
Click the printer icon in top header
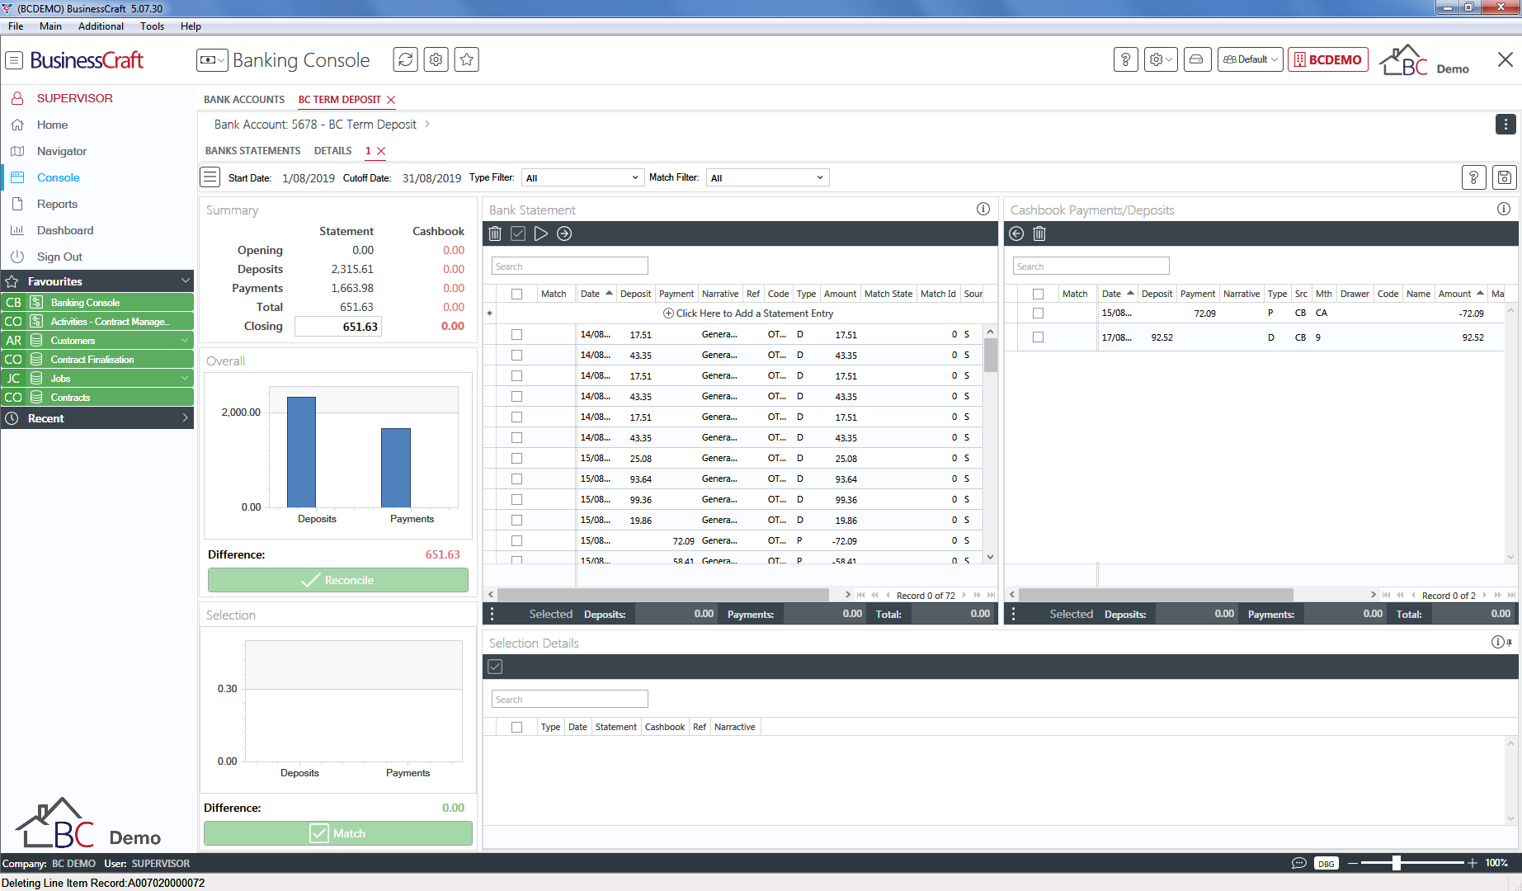tap(1196, 59)
